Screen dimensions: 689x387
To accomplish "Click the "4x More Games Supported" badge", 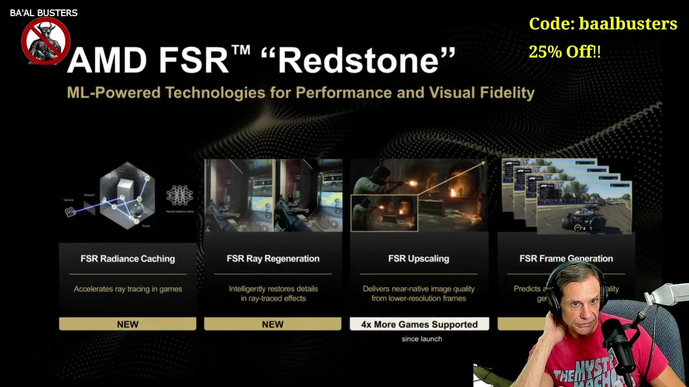I will pyautogui.click(x=419, y=324).
